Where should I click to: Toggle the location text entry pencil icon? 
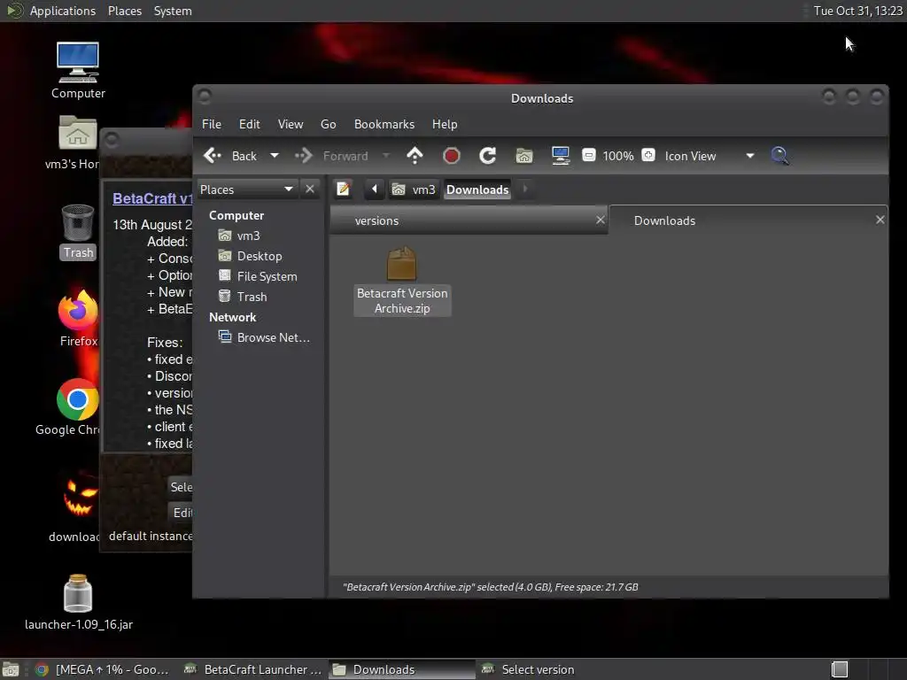click(343, 189)
